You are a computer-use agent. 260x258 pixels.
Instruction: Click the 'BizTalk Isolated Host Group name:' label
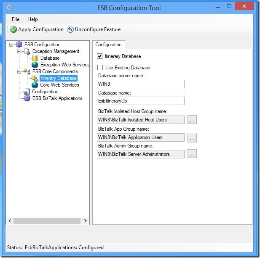pos(132,111)
